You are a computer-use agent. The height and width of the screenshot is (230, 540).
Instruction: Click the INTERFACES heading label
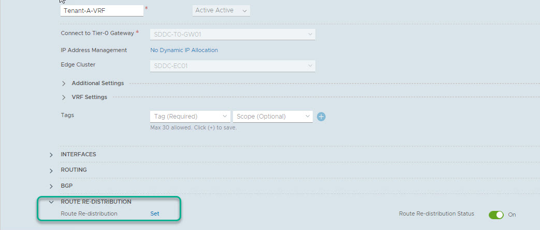pyautogui.click(x=78, y=154)
